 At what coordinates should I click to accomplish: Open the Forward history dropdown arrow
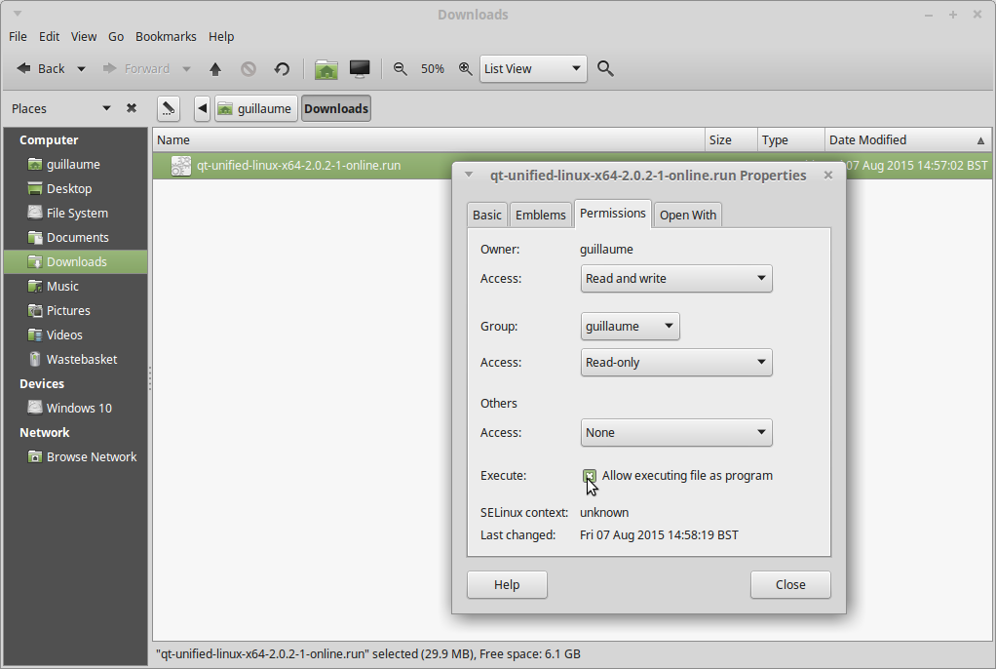pos(187,68)
